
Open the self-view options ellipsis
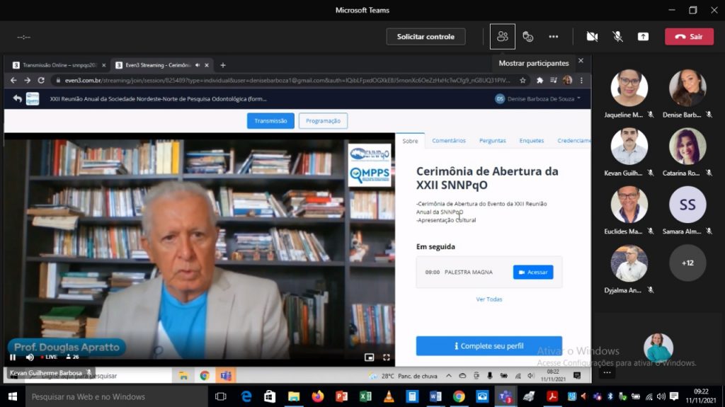pyautogui.click(x=607, y=372)
